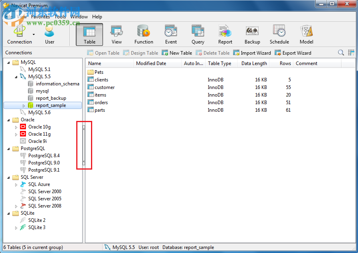This screenshot has height=253, width=358.
Task: Open the Backup section
Action: pos(252,35)
